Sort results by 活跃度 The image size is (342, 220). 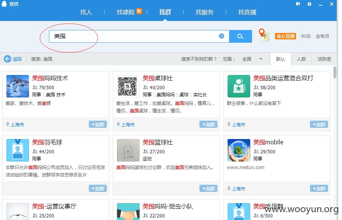324,59
